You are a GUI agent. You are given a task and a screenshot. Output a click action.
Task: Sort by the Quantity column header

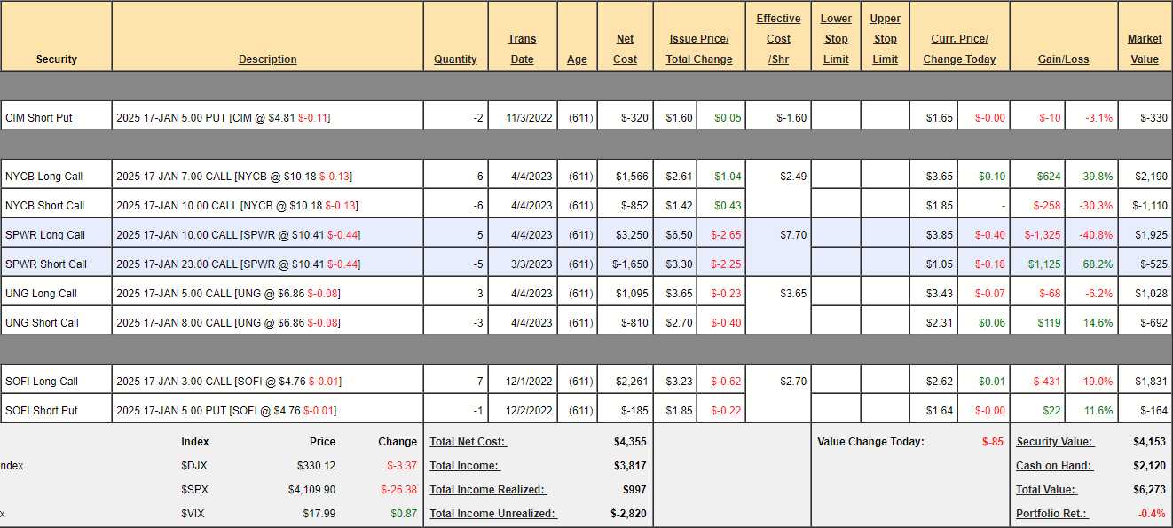pos(455,59)
